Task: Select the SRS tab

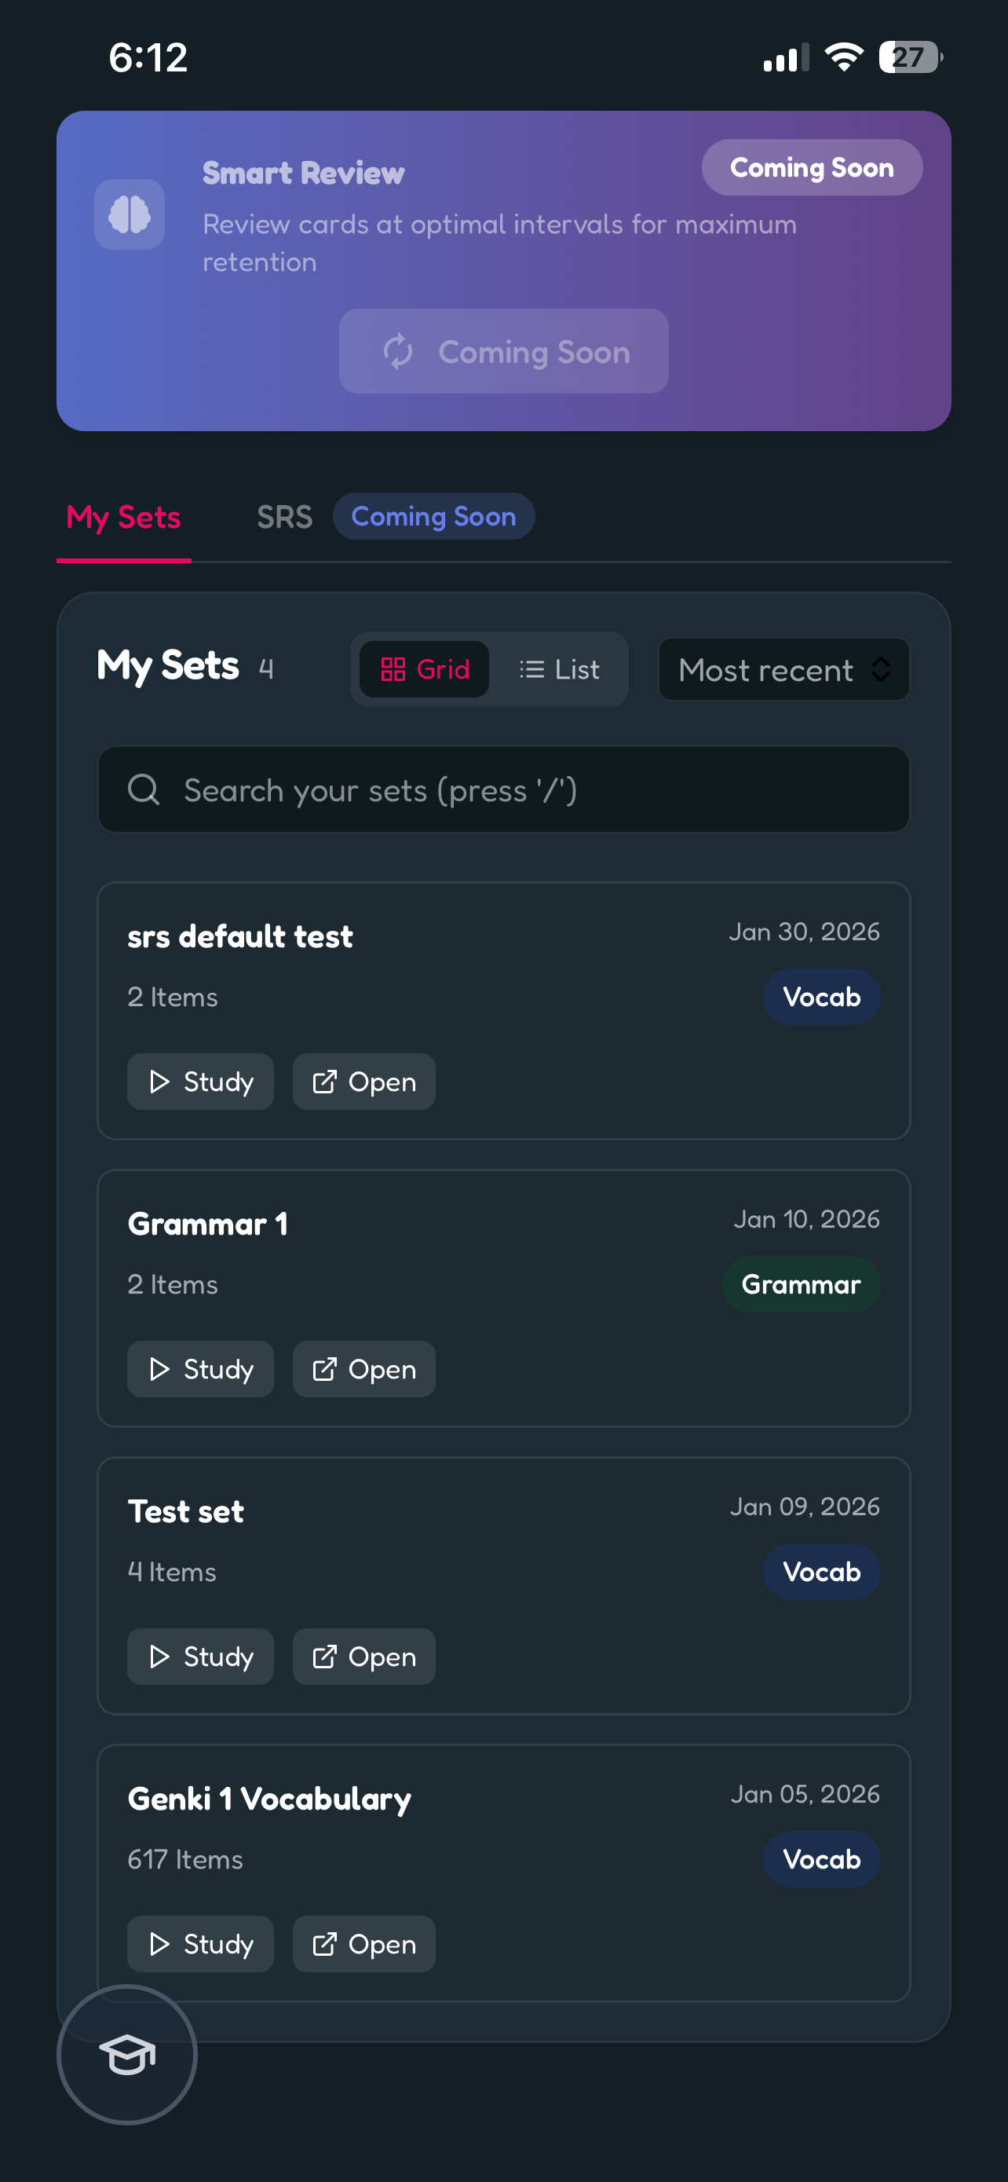Action: (285, 517)
